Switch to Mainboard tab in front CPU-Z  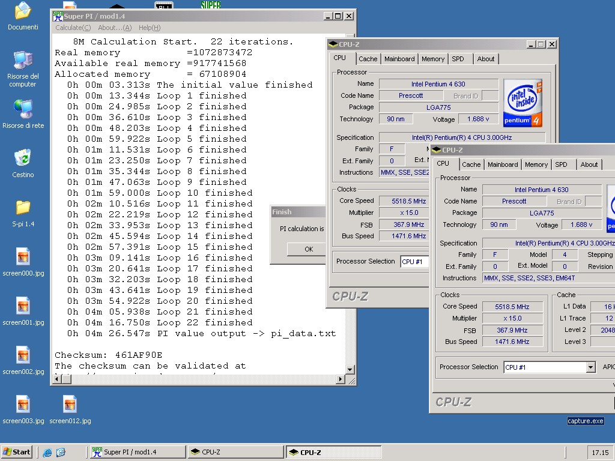(503, 164)
